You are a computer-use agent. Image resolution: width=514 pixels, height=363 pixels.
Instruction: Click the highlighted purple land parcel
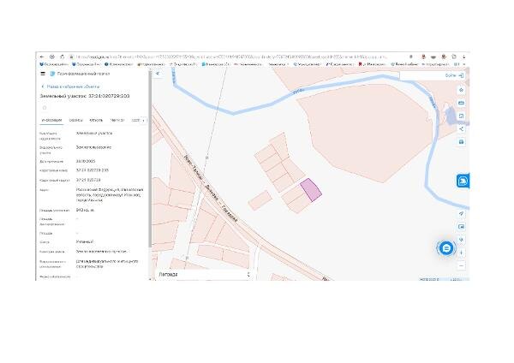click(311, 190)
